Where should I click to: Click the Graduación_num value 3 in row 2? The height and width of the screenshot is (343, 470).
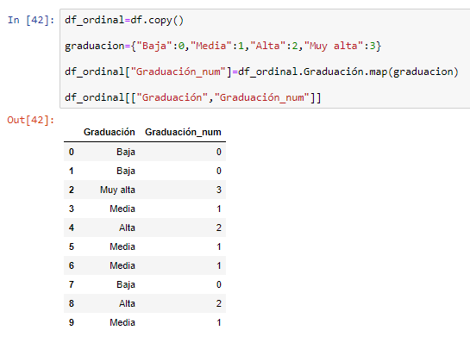click(219, 190)
